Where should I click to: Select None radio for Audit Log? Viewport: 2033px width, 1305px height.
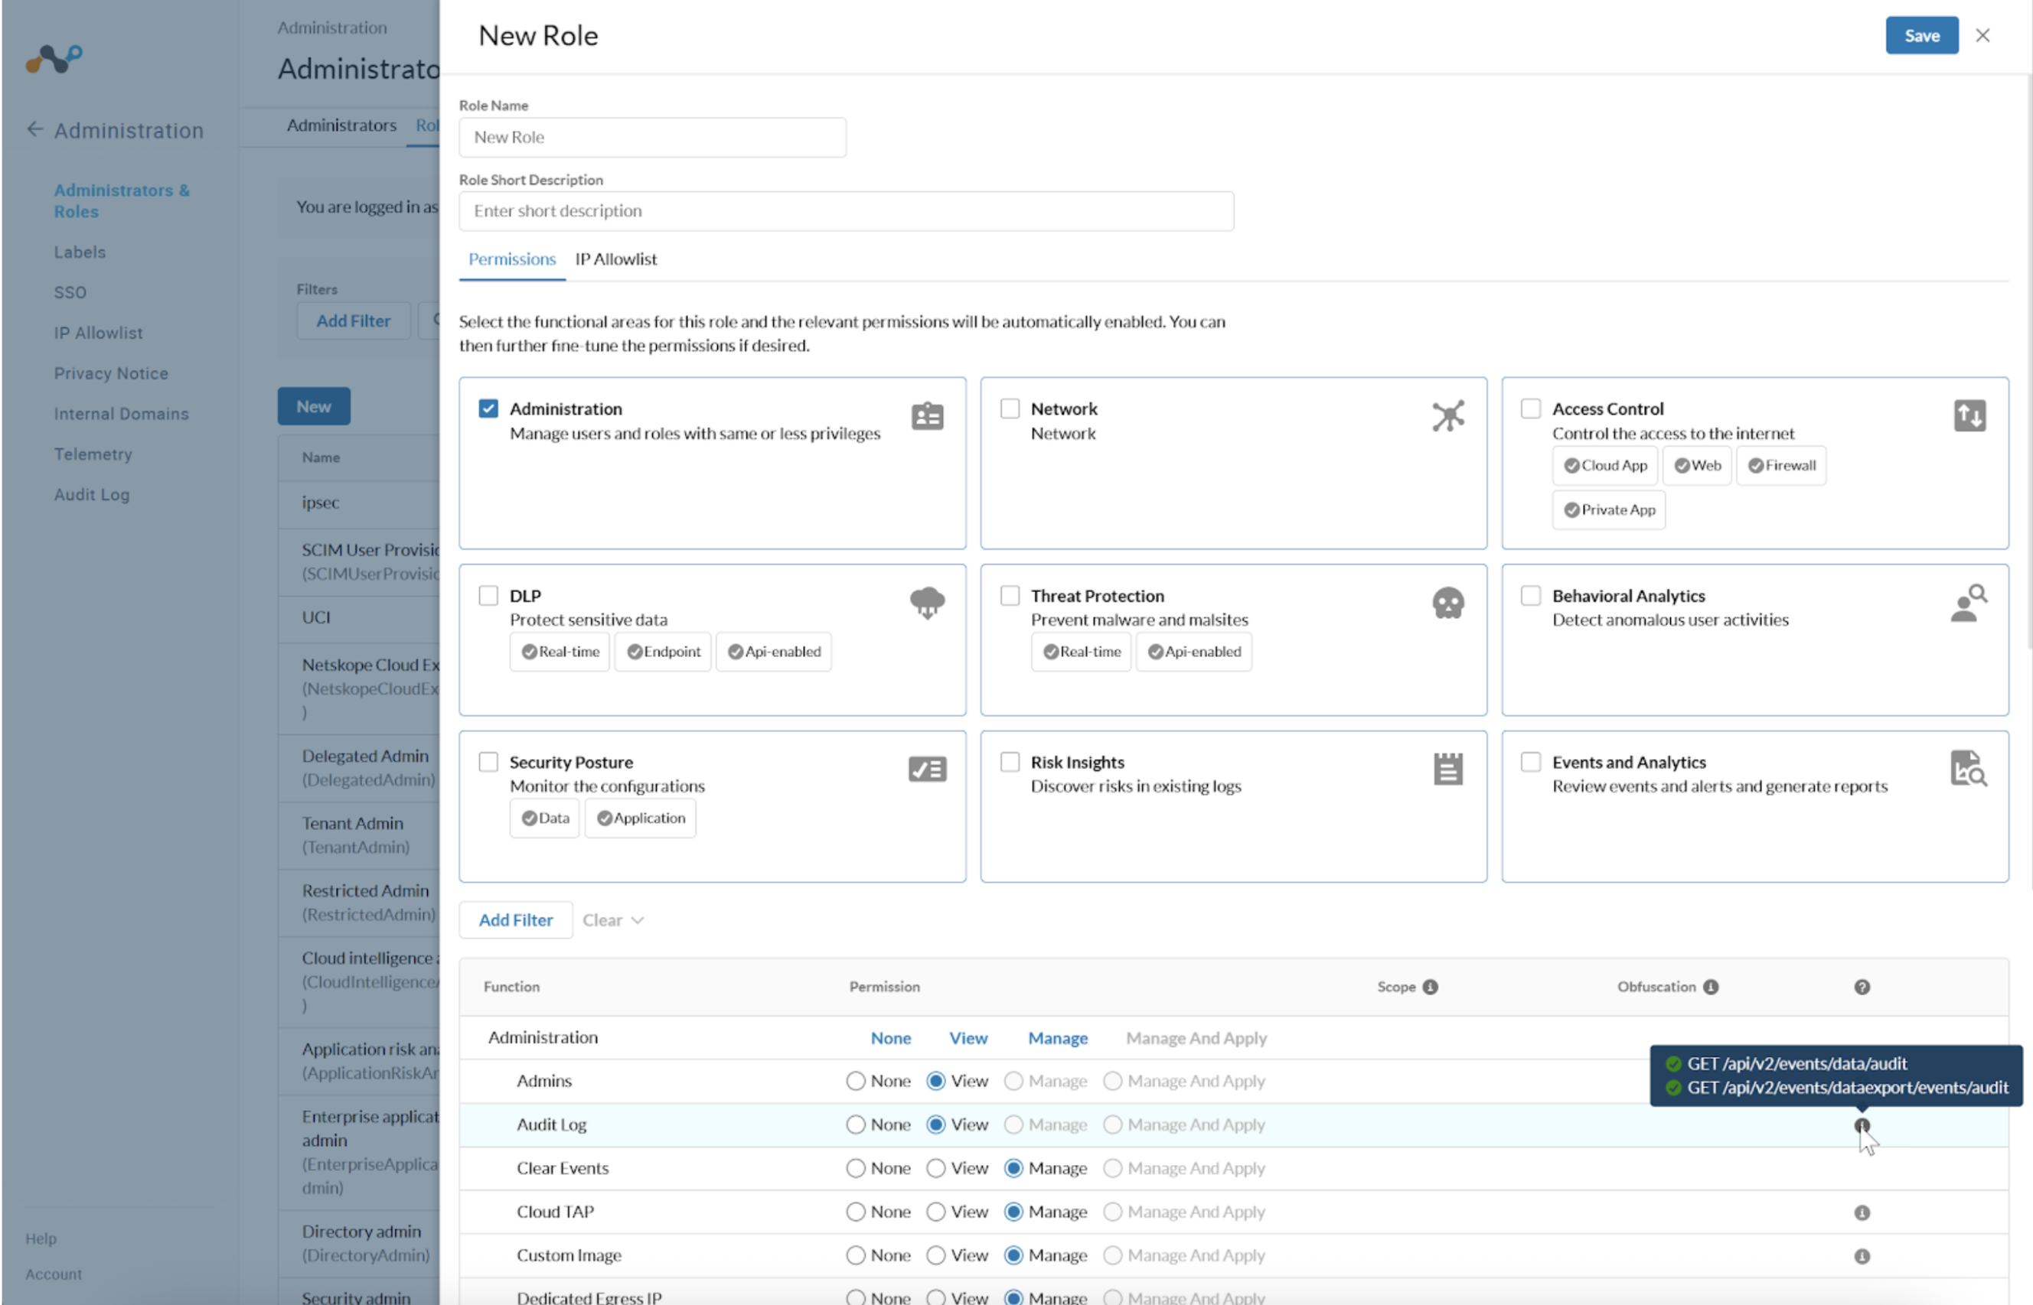pyautogui.click(x=856, y=1124)
